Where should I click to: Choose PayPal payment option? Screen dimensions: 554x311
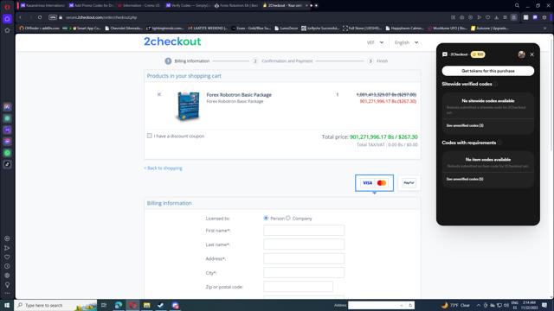[x=409, y=182]
